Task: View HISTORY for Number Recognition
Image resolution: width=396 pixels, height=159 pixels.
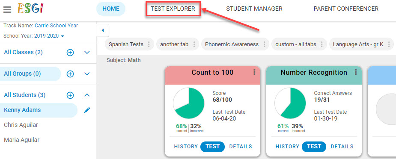Action: (x=287, y=147)
